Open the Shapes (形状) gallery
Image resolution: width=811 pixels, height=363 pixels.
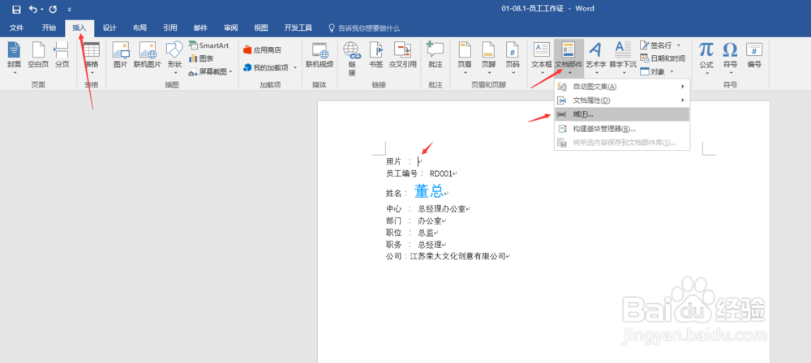tap(174, 58)
